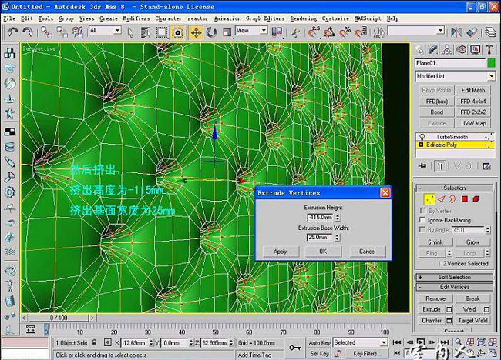Click Cancel in Extrude Vertices dialog
This screenshot has width=501, height=360.
tap(368, 252)
